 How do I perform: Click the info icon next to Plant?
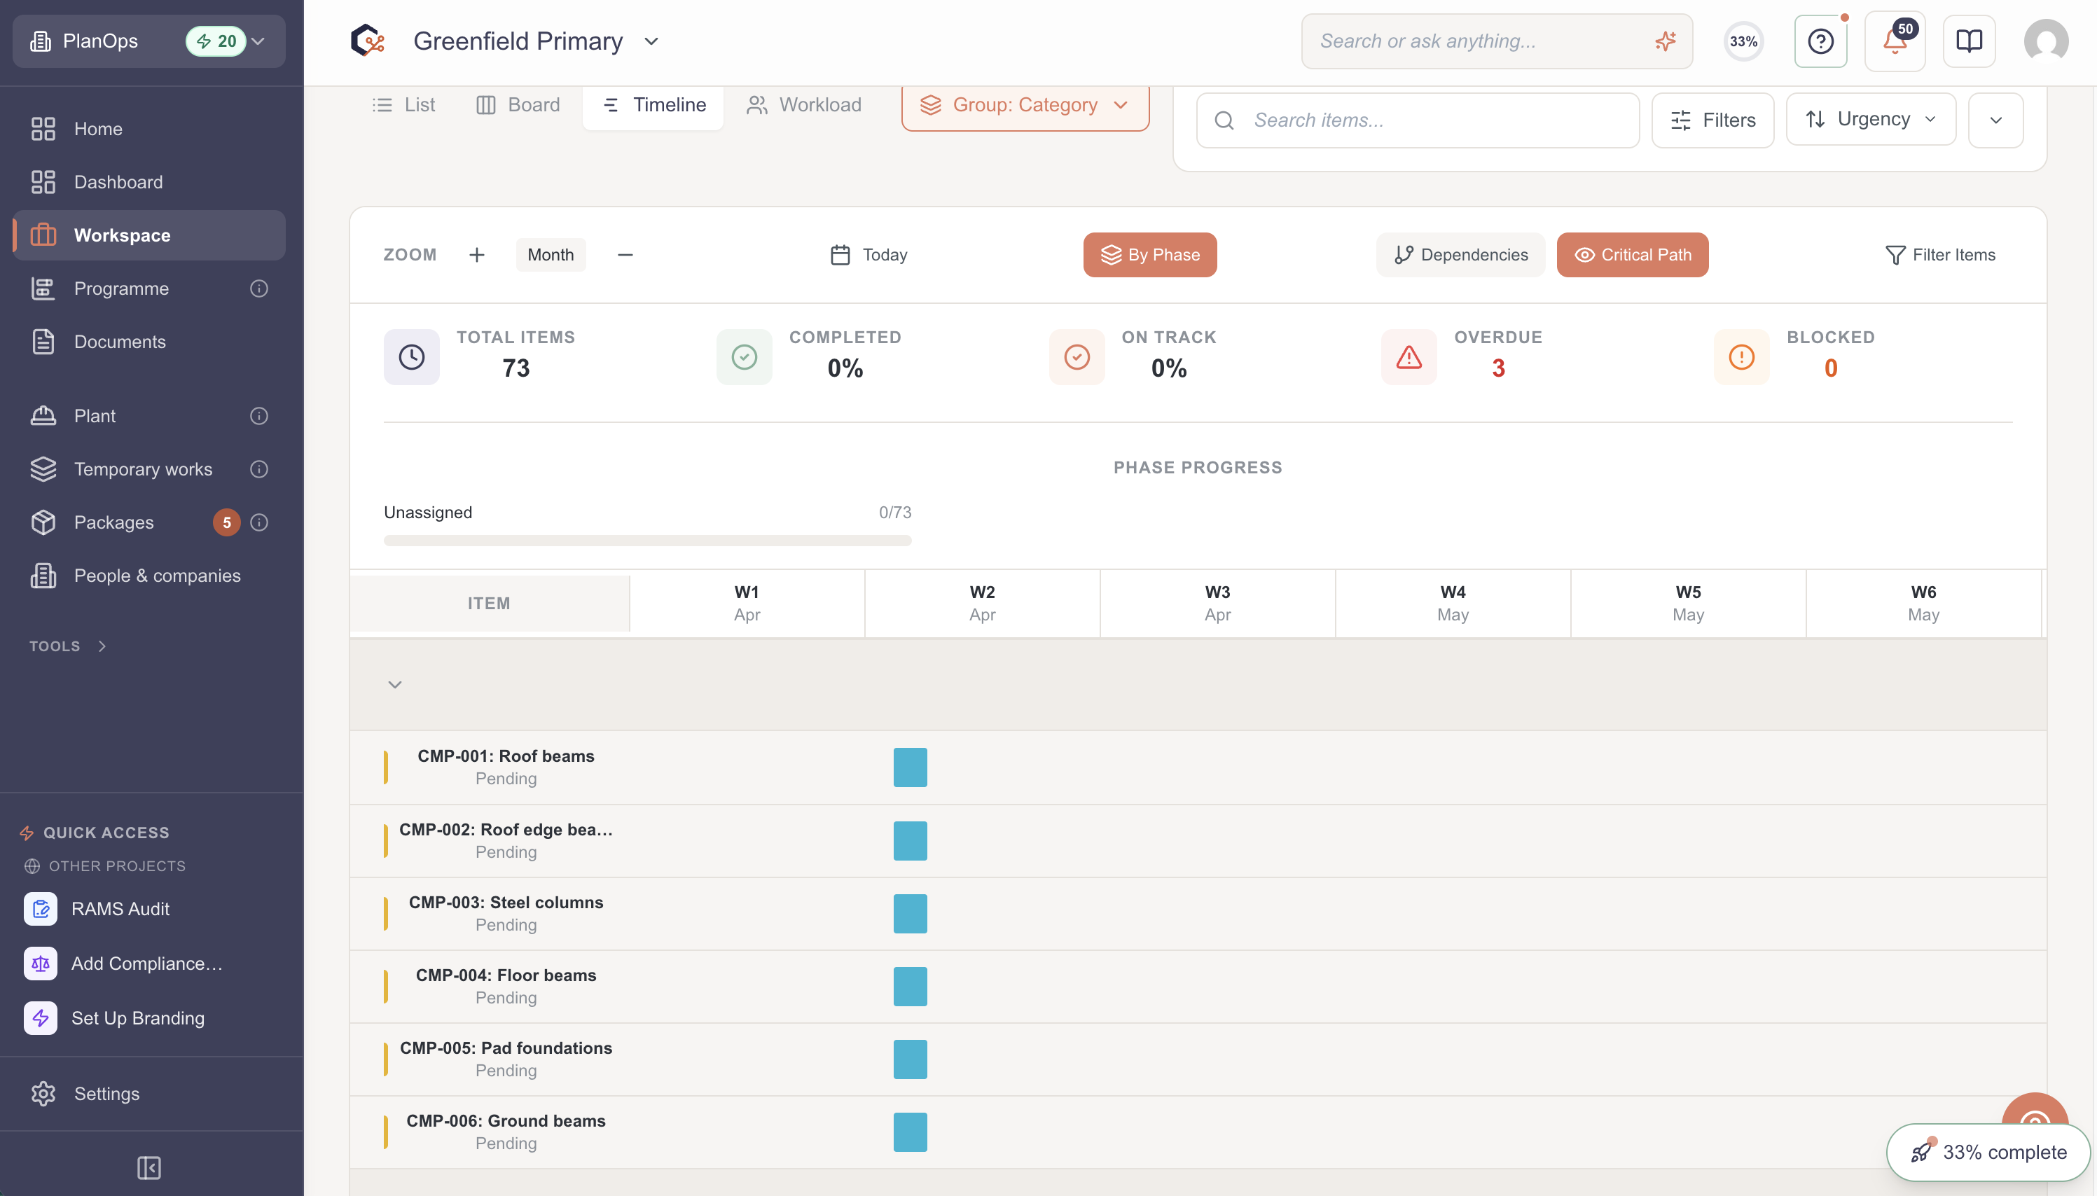(x=258, y=416)
